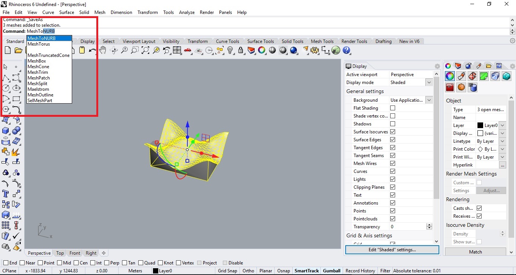This screenshot has width=516, height=275.
Task: Select the Sphere tool in the left sidebar
Action: [16, 131]
